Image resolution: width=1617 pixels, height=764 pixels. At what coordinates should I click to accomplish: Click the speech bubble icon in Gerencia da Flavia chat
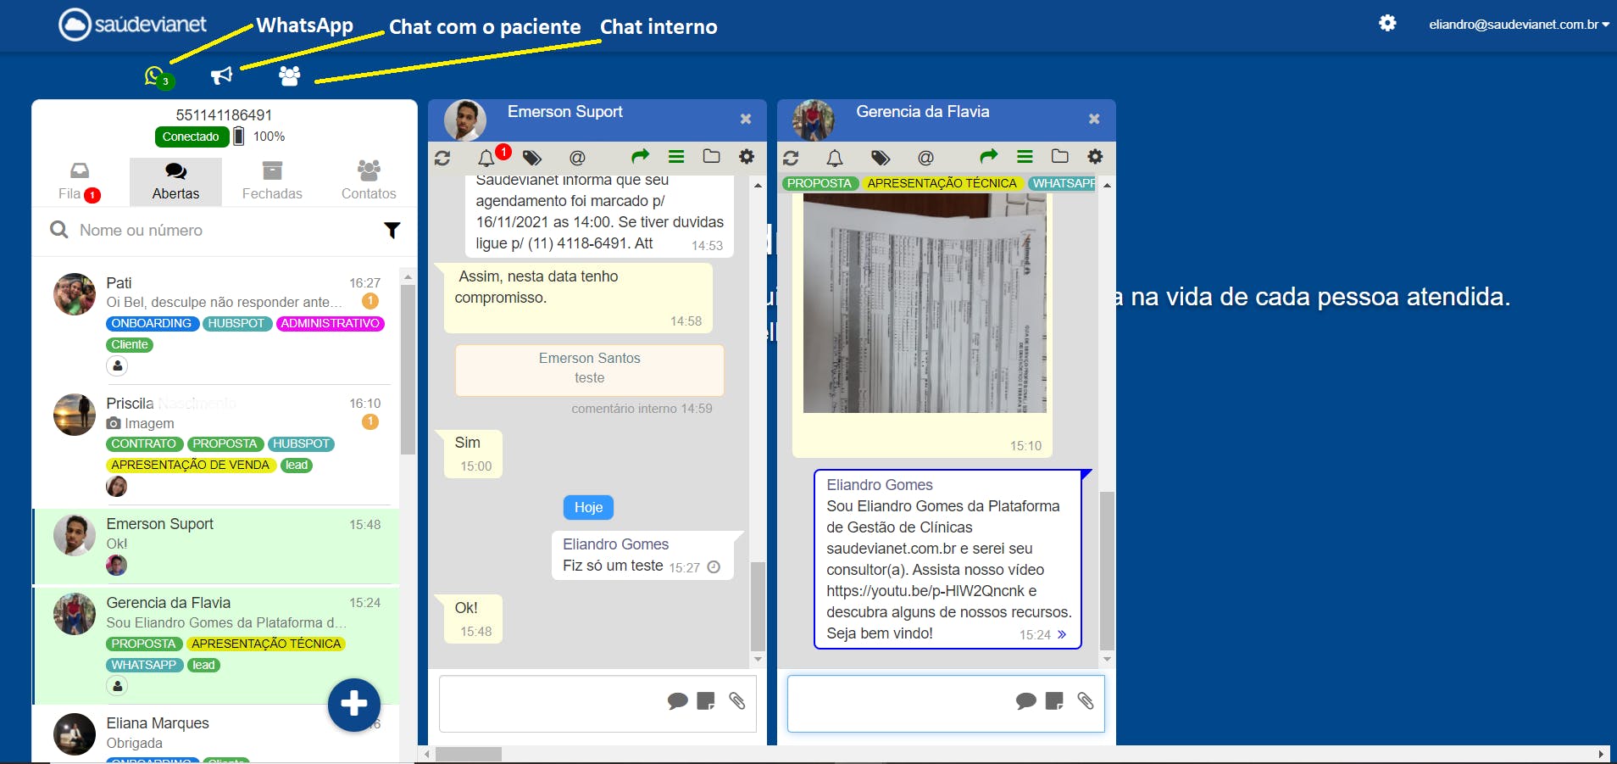[x=1025, y=701]
